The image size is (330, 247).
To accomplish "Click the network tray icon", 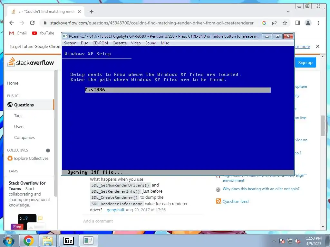I will point(290,241).
